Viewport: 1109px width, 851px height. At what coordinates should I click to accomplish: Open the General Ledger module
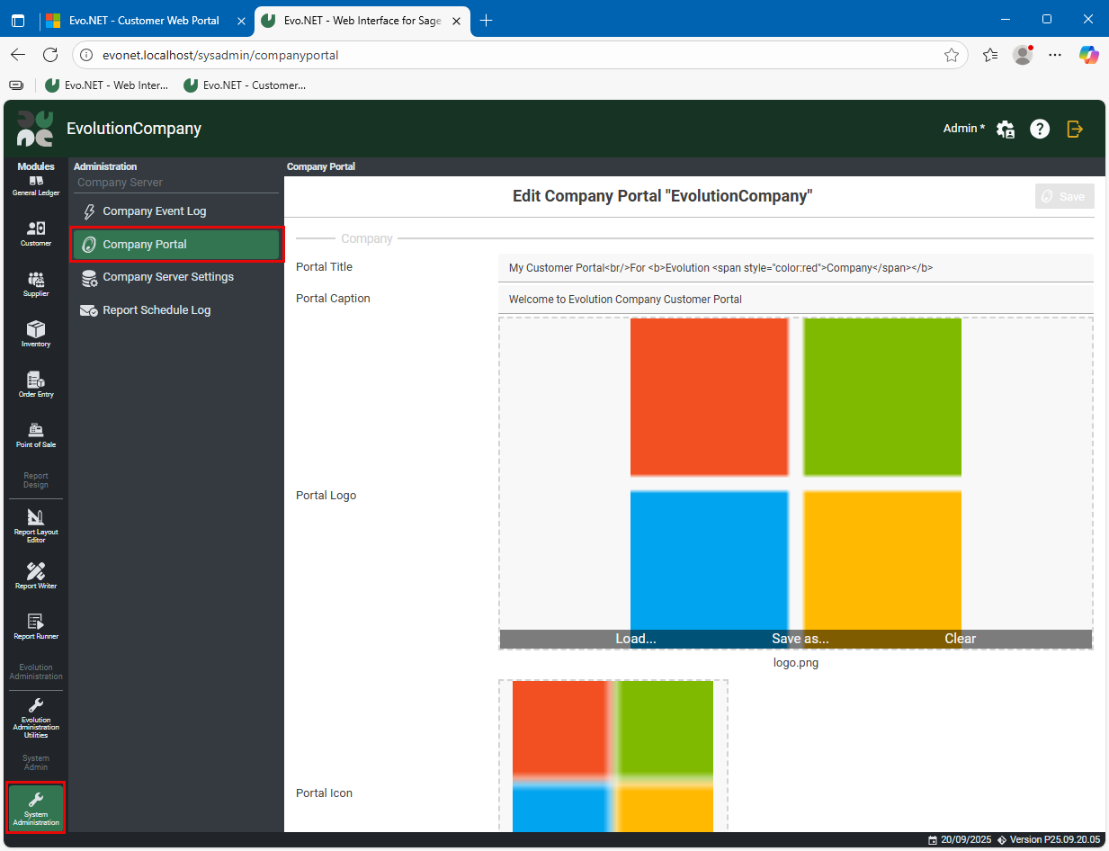click(x=36, y=185)
